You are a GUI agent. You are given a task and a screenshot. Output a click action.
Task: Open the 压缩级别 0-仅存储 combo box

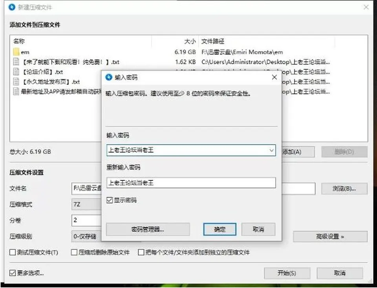(86, 237)
